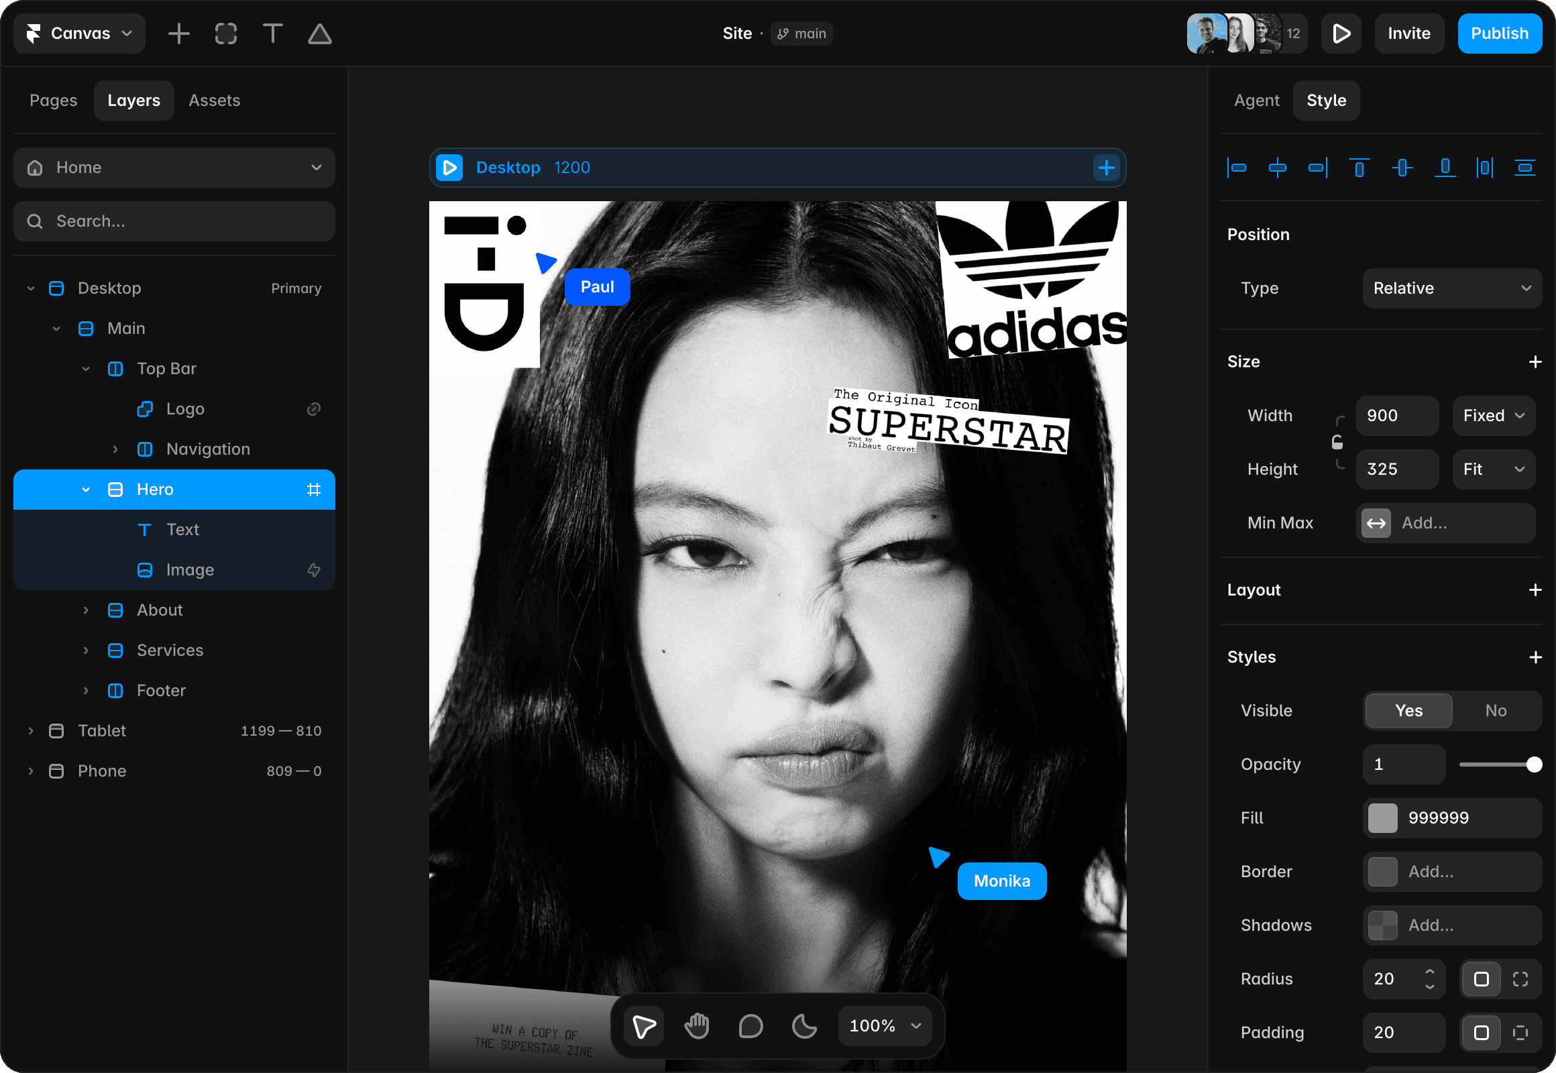Toggle the aspect ratio lock between Width and Height

[x=1337, y=442]
